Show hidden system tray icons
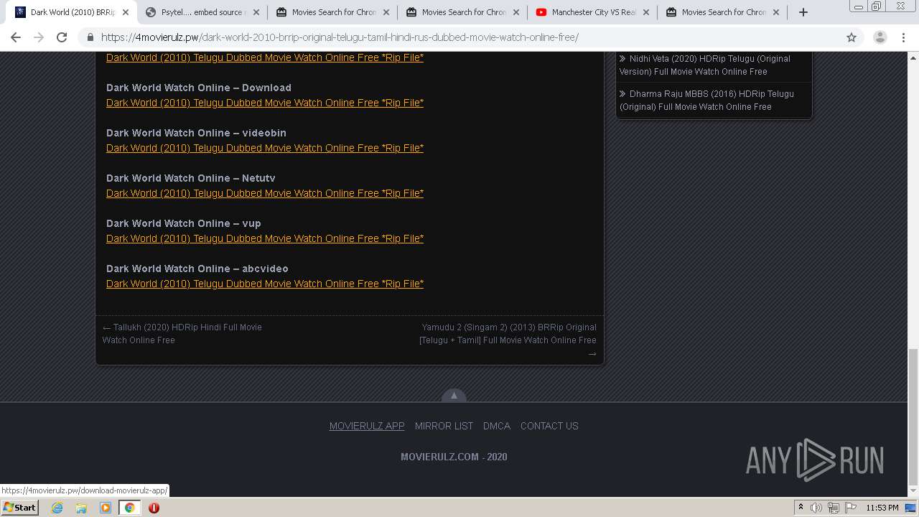The image size is (919, 517). coord(801,508)
